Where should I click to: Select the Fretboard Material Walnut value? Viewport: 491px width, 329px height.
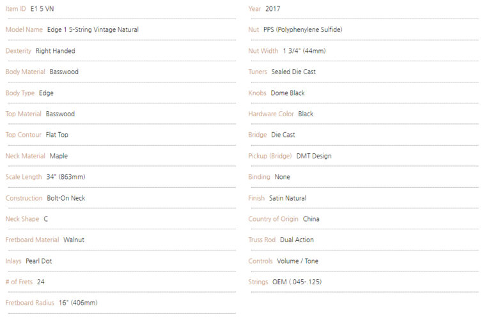pyautogui.click(x=74, y=240)
